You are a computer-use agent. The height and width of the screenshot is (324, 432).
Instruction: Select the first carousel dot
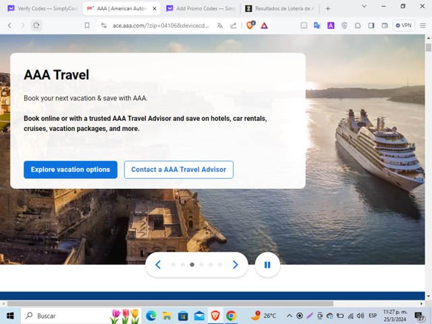click(173, 265)
